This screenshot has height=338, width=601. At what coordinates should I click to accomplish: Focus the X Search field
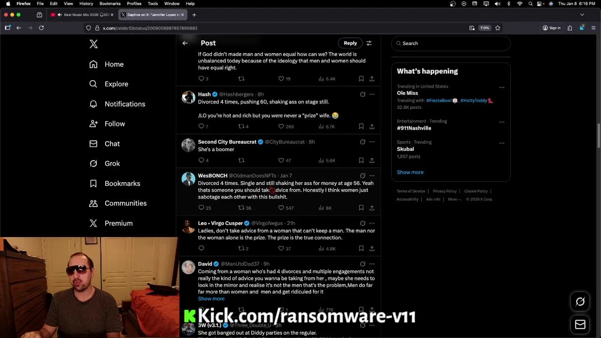(451, 43)
